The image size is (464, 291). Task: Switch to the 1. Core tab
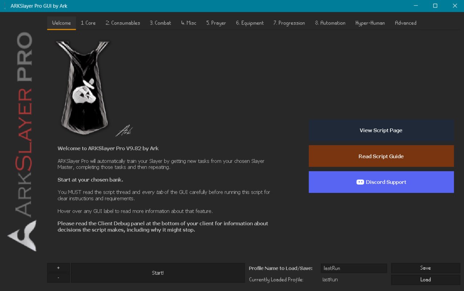coord(88,23)
